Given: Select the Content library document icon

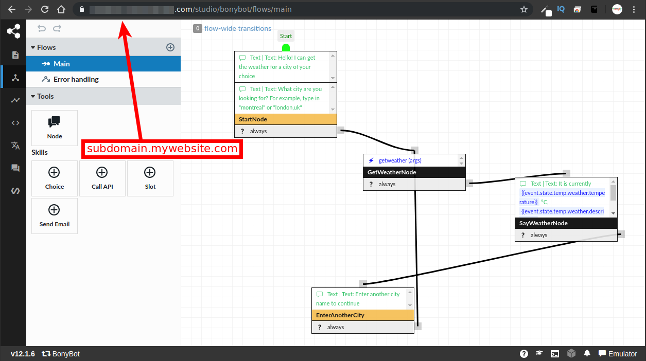Looking at the screenshot, I should 14,55.
